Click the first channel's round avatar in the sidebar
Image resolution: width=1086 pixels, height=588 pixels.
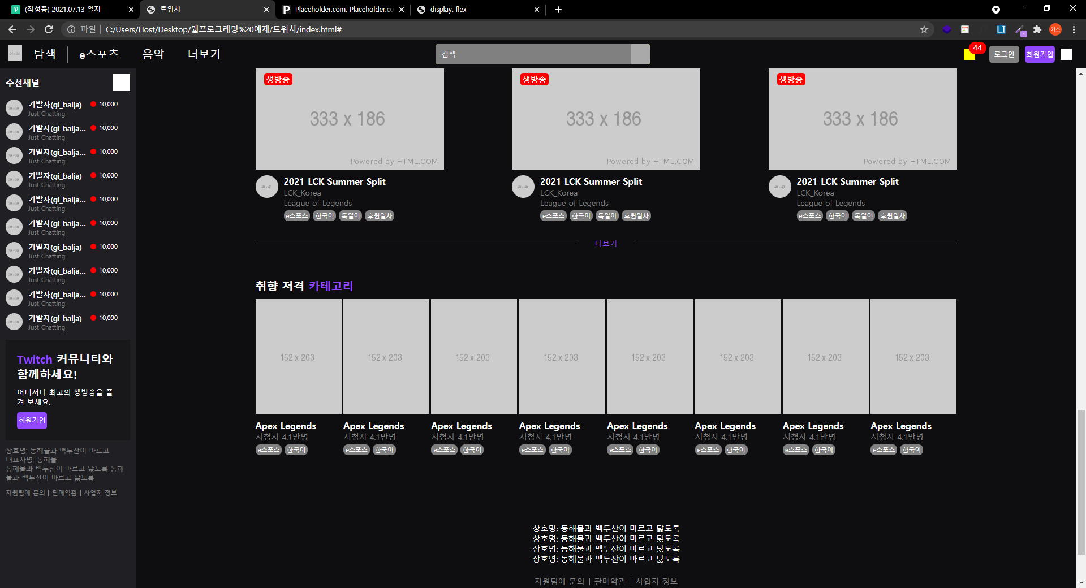click(14, 108)
